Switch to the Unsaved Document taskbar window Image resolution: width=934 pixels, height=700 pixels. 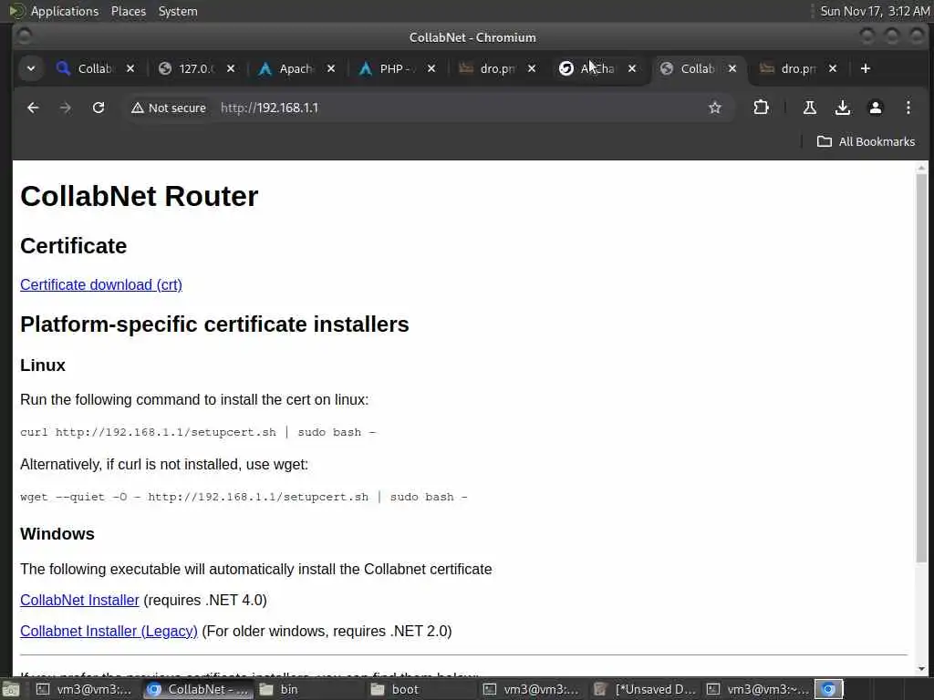[647, 689]
